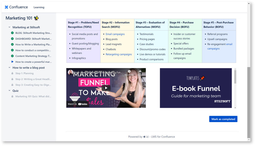Click the page vertical scrollbar thumb
The width and height of the screenshot is (255, 146).
pyautogui.click(x=249, y=102)
